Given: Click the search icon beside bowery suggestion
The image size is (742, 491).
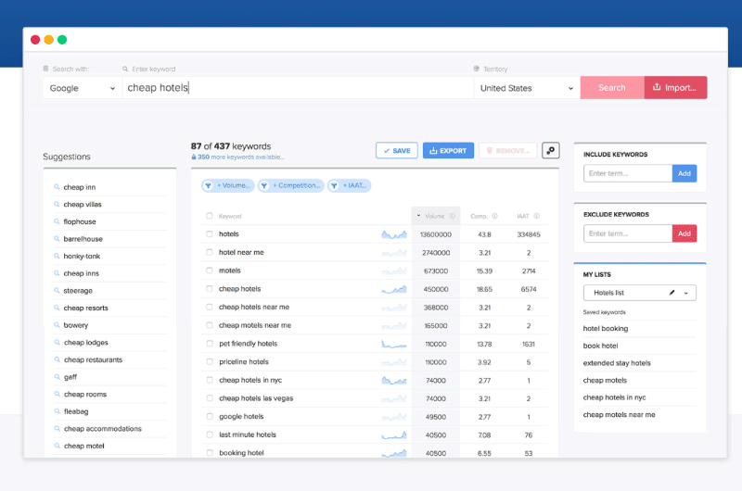Looking at the screenshot, I should click(x=57, y=325).
